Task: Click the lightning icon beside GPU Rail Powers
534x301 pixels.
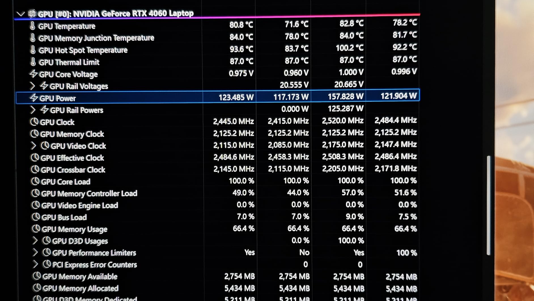Action: click(x=44, y=110)
